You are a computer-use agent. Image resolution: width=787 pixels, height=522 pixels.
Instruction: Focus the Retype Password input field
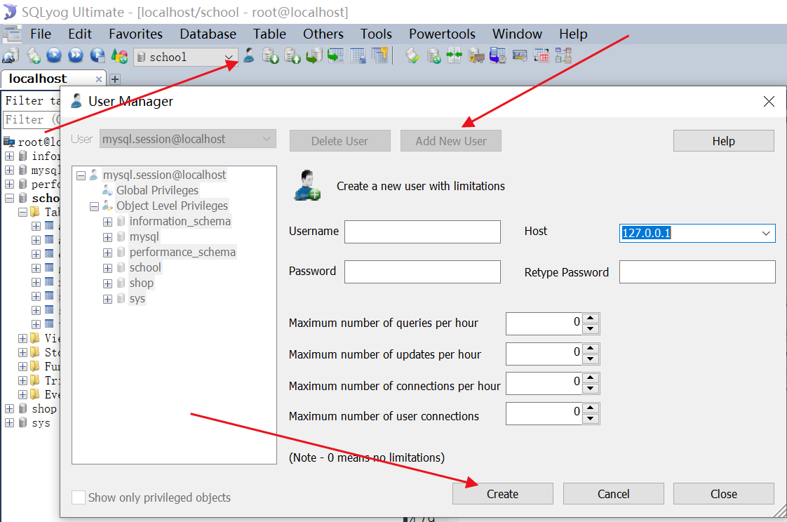pyautogui.click(x=698, y=272)
